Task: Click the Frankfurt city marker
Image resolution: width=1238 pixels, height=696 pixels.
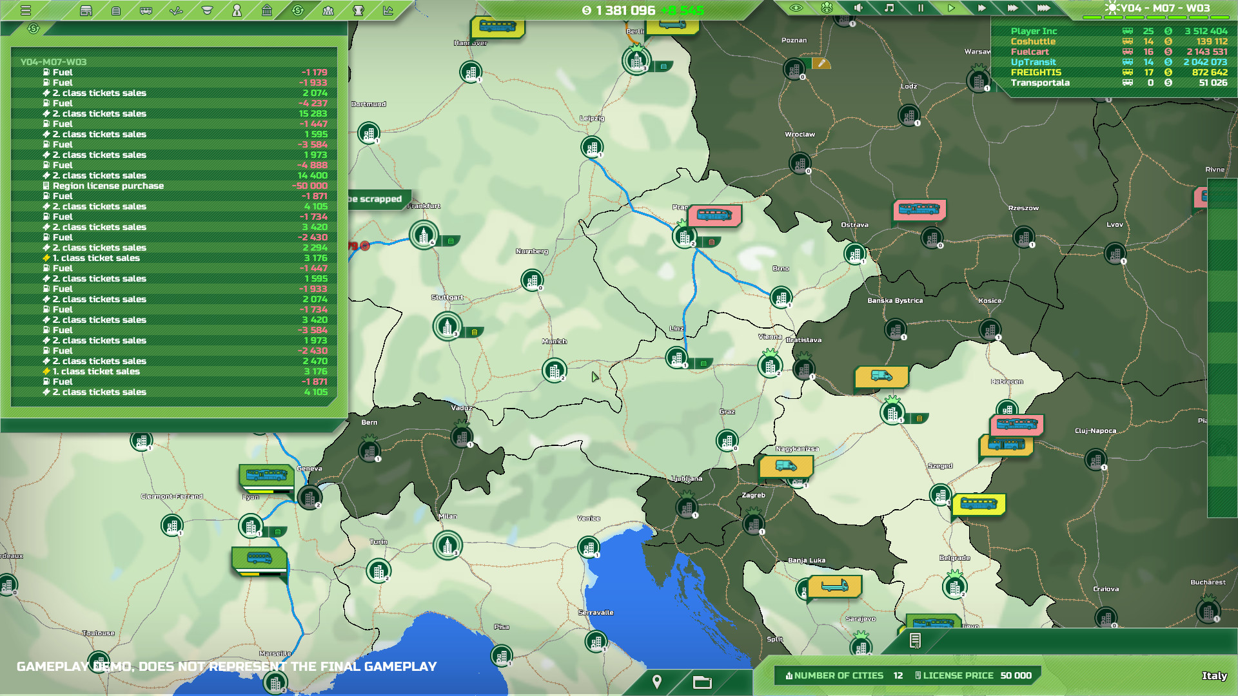Action: point(424,235)
